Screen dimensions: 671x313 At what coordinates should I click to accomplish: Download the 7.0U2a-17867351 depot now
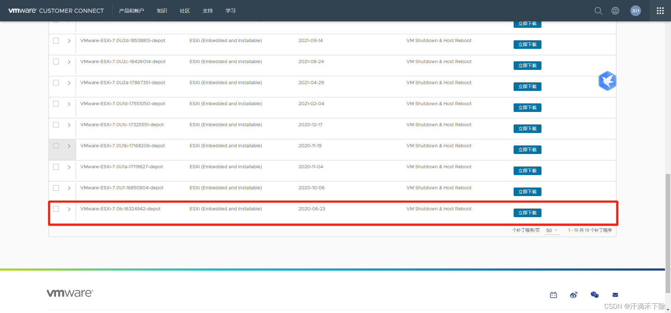point(528,87)
